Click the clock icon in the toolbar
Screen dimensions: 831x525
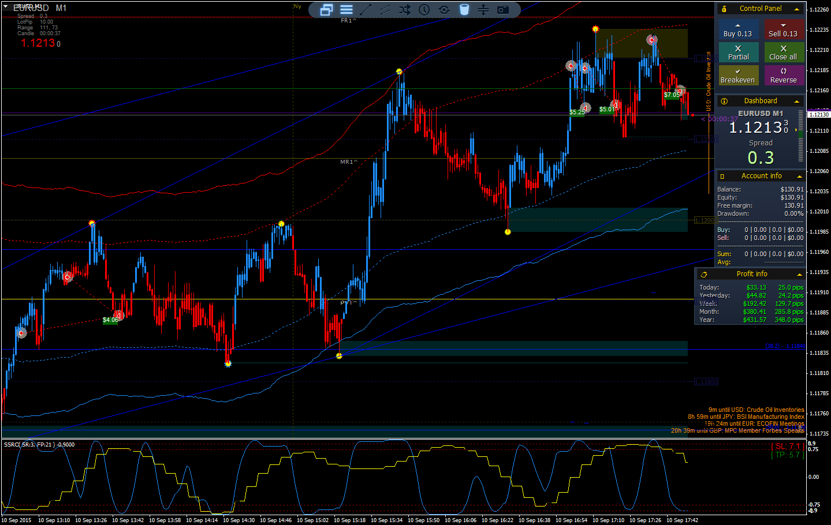[424, 10]
